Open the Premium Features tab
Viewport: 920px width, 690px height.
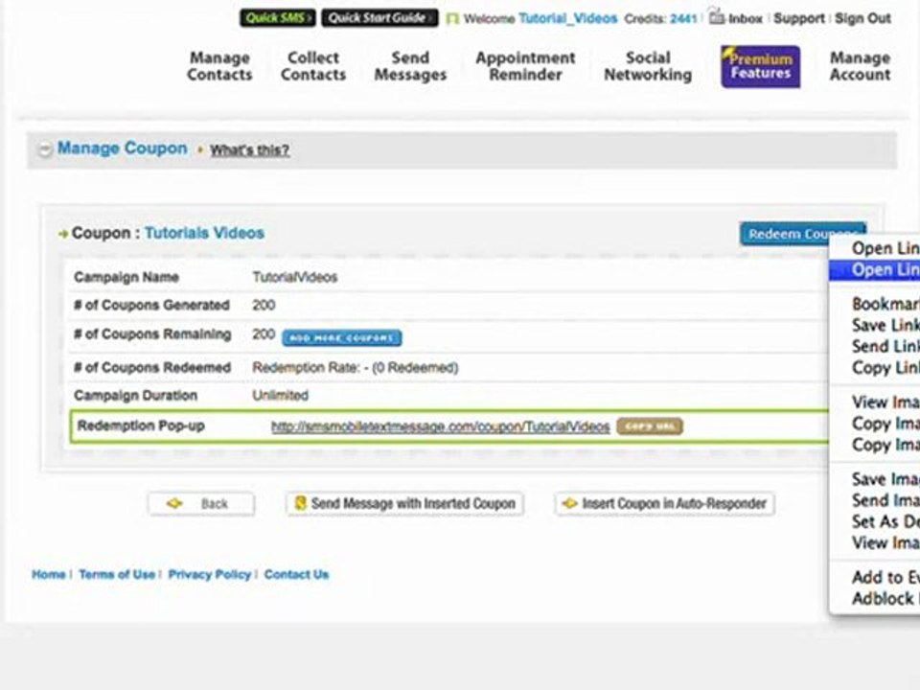click(760, 66)
